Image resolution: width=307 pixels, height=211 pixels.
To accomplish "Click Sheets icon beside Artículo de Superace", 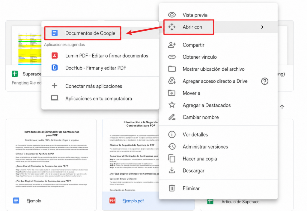I will pyautogui.click(x=210, y=202).
